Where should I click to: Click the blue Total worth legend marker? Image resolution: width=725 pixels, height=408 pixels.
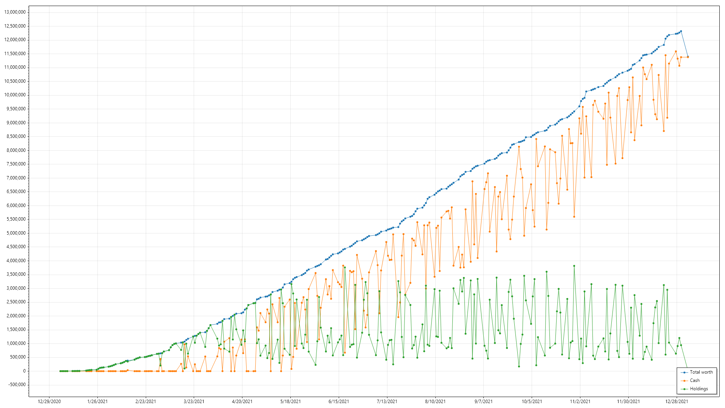pos(684,372)
